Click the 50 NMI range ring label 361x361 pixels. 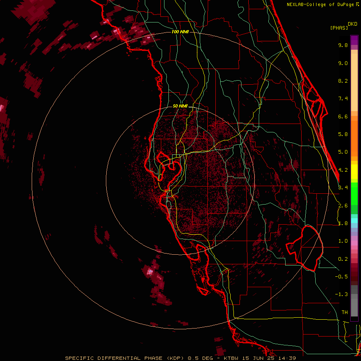pyautogui.click(x=180, y=106)
